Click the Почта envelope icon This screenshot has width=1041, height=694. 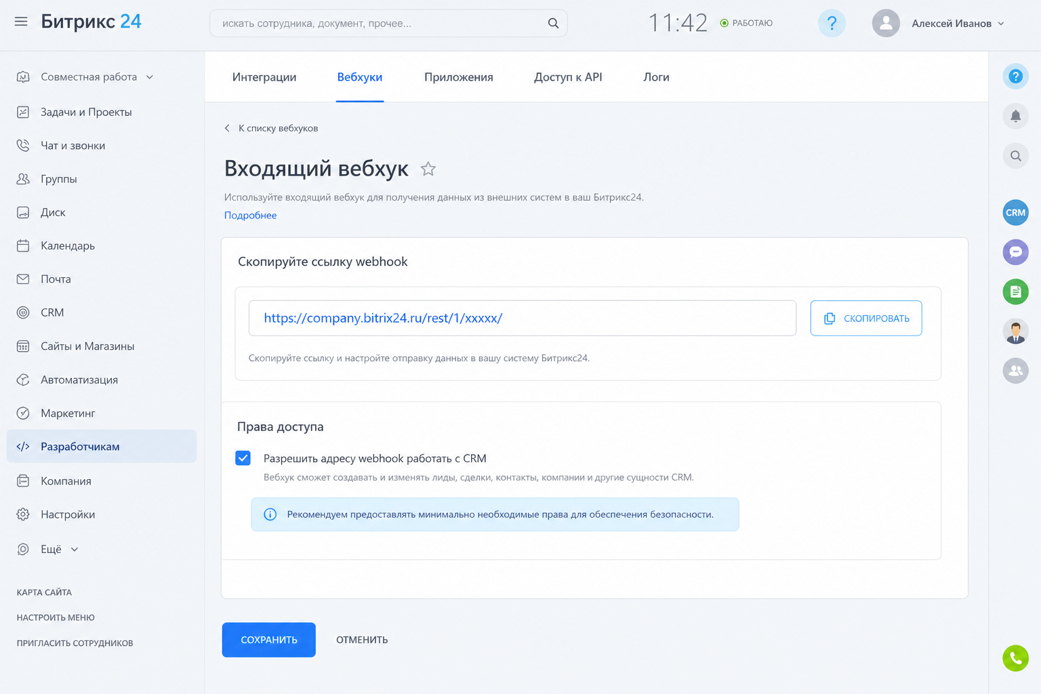click(23, 279)
